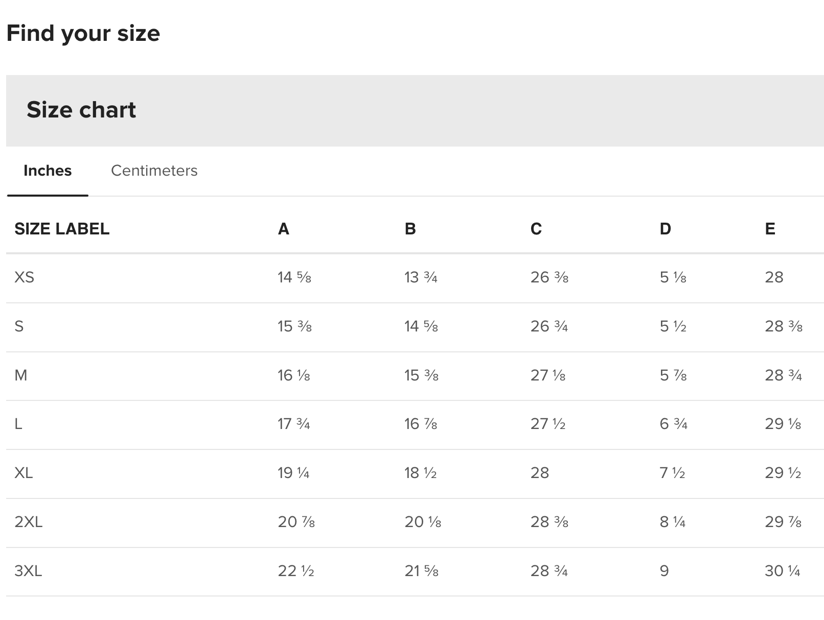The image size is (824, 620).
Task: Select the S size row label
Action: (19, 326)
